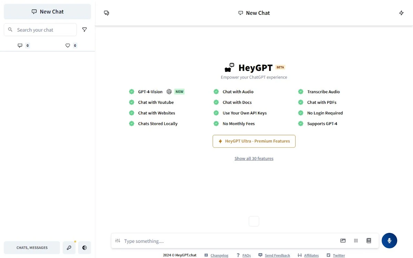This screenshot has width=413, height=258.
Task: Open the API key settings key icon
Action: tap(69, 248)
